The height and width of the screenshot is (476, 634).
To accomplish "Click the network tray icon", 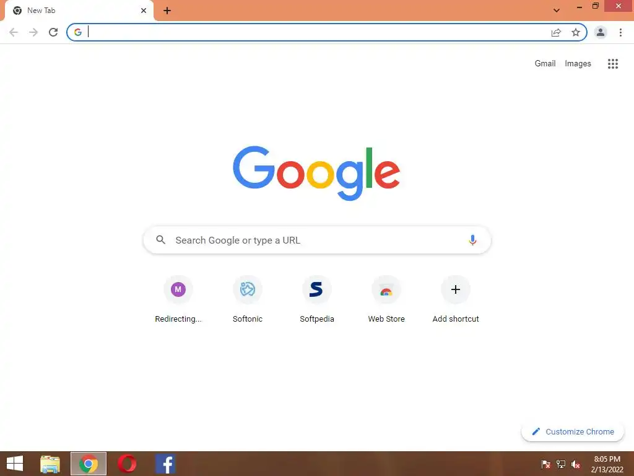I will [x=561, y=464].
